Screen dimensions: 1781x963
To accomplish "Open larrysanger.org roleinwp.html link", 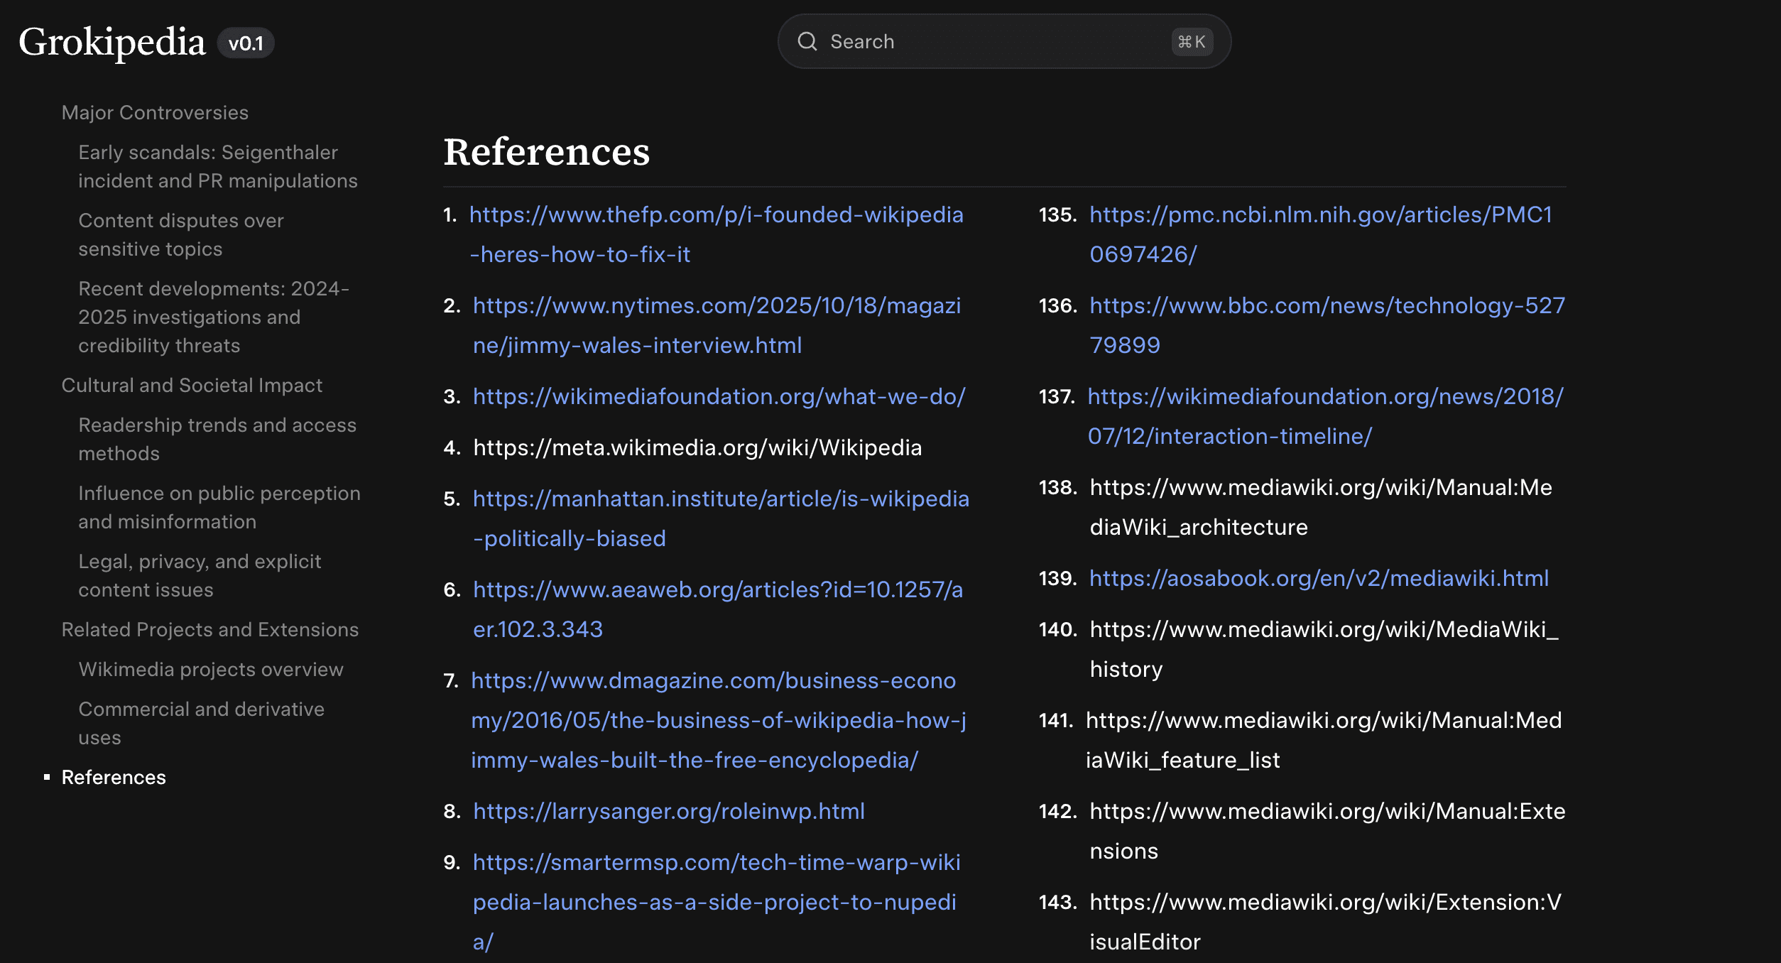I will pos(669,811).
